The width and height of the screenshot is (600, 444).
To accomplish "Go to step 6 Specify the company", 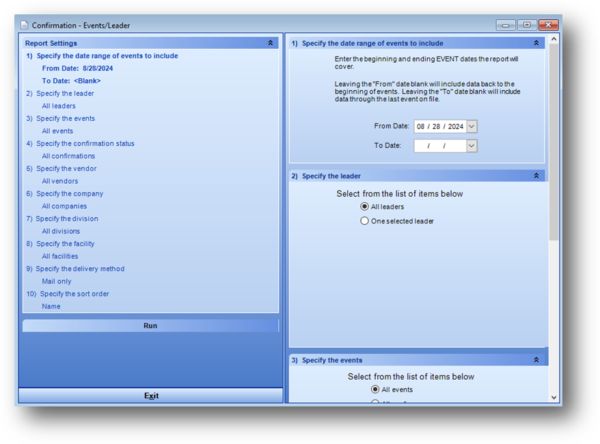I will [x=65, y=193].
